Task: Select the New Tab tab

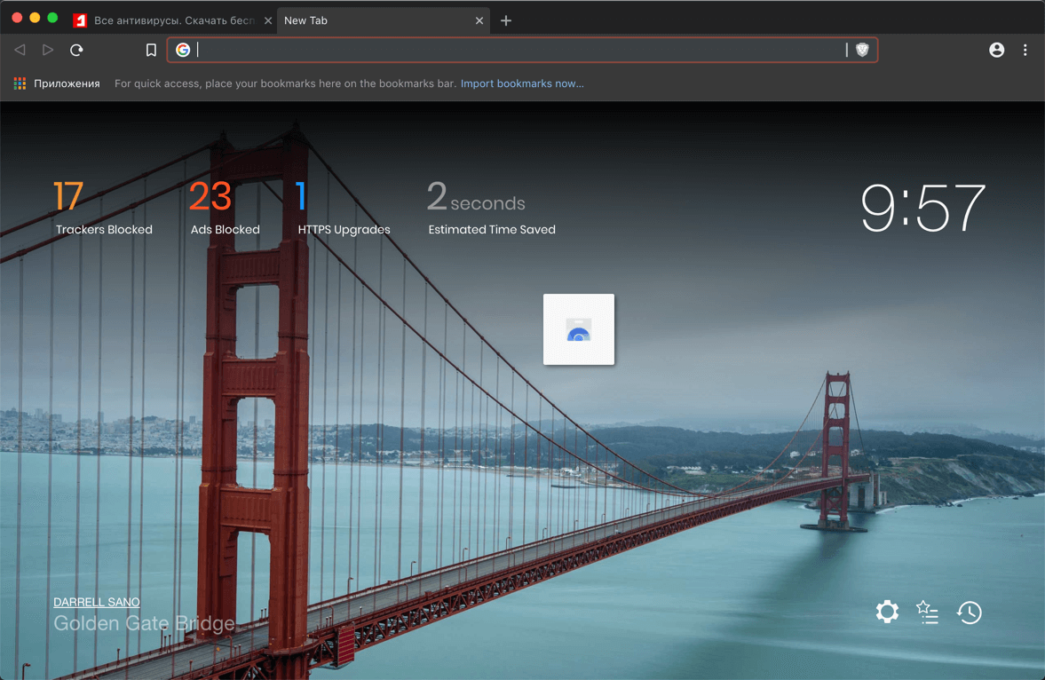Action: (x=373, y=20)
